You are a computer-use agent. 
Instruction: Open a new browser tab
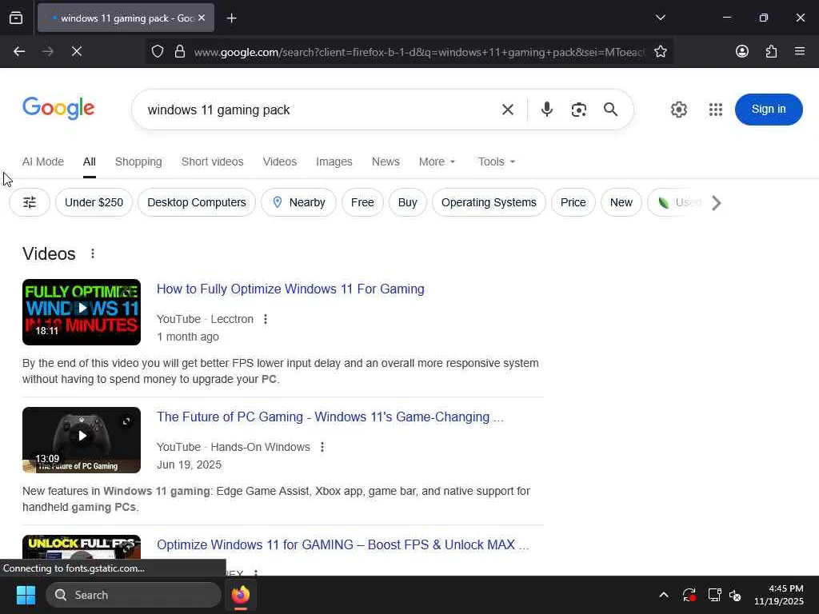click(231, 18)
